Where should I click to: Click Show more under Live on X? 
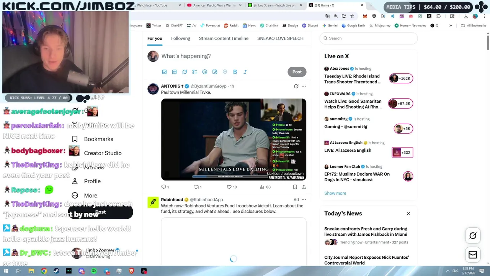point(335,193)
